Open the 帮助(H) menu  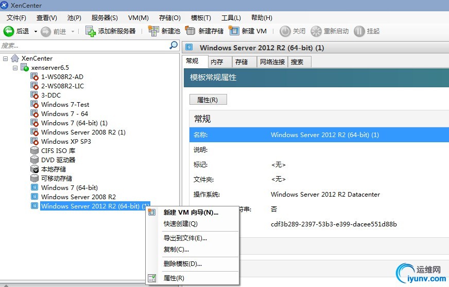point(262,17)
